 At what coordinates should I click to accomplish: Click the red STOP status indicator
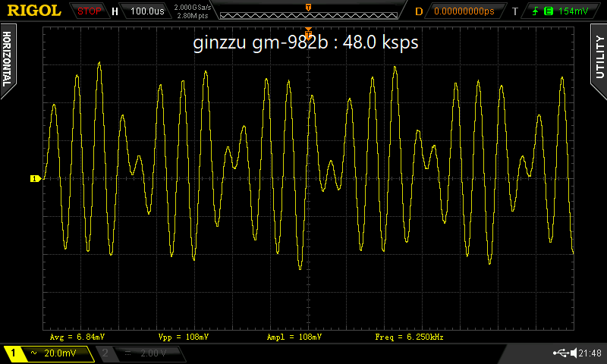tap(90, 11)
